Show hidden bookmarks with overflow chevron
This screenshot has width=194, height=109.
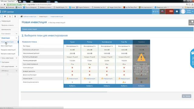[183, 7]
